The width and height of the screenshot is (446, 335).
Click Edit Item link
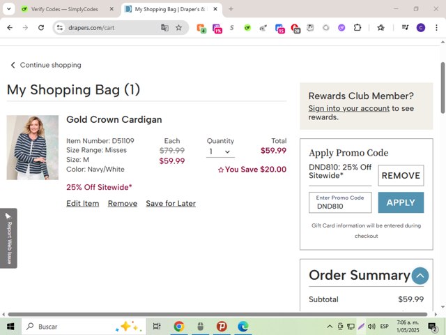coord(83,203)
